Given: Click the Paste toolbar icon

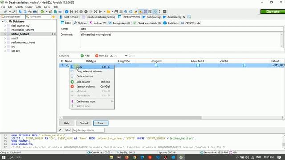Looking at the screenshot, I should pos(25,12).
